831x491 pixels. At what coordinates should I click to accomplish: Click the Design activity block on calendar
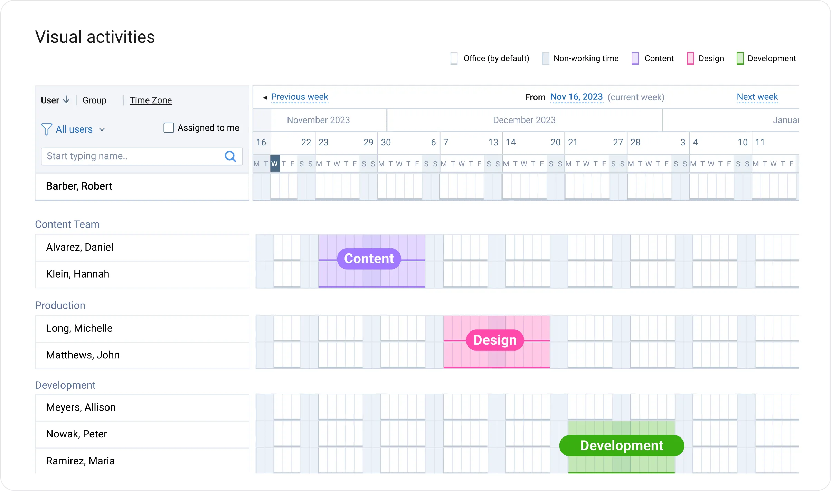click(x=495, y=340)
